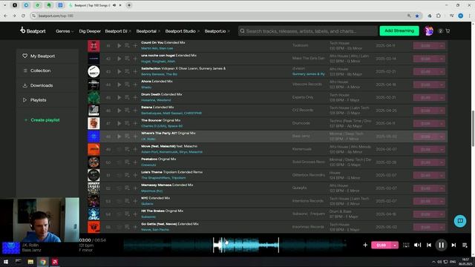Play track 43 Satisfaction
475x267 pixels.
pos(119,72)
